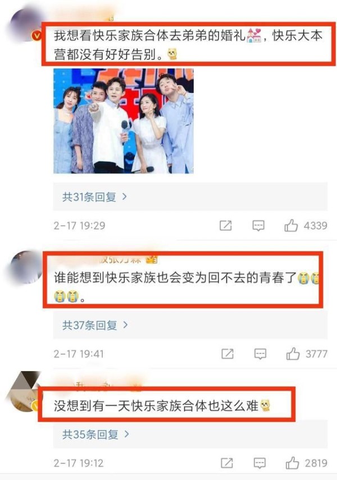The height and width of the screenshot is (480, 337).
Task: Like the comment showing 2819 likes
Action: tap(292, 463)
